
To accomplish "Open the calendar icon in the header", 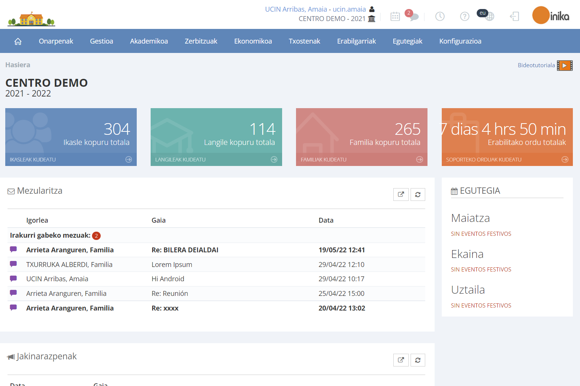I will click(x=395, y=17).
